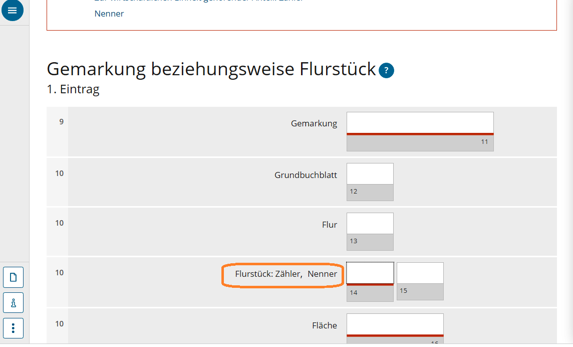Click the document page icon in left sidebar
Image resolution: width=573 pixels, height=347 pixels.
point(13,277)
